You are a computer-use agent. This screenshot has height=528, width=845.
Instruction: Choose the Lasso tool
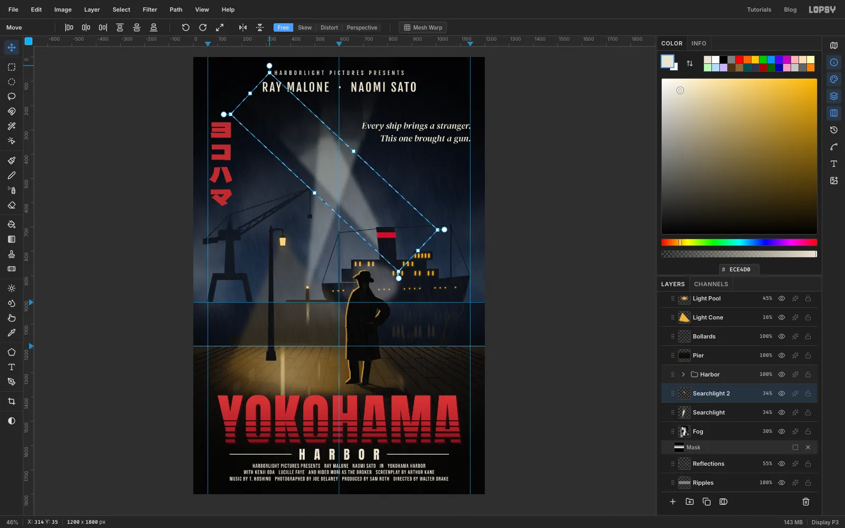click(x=12, y=97)
